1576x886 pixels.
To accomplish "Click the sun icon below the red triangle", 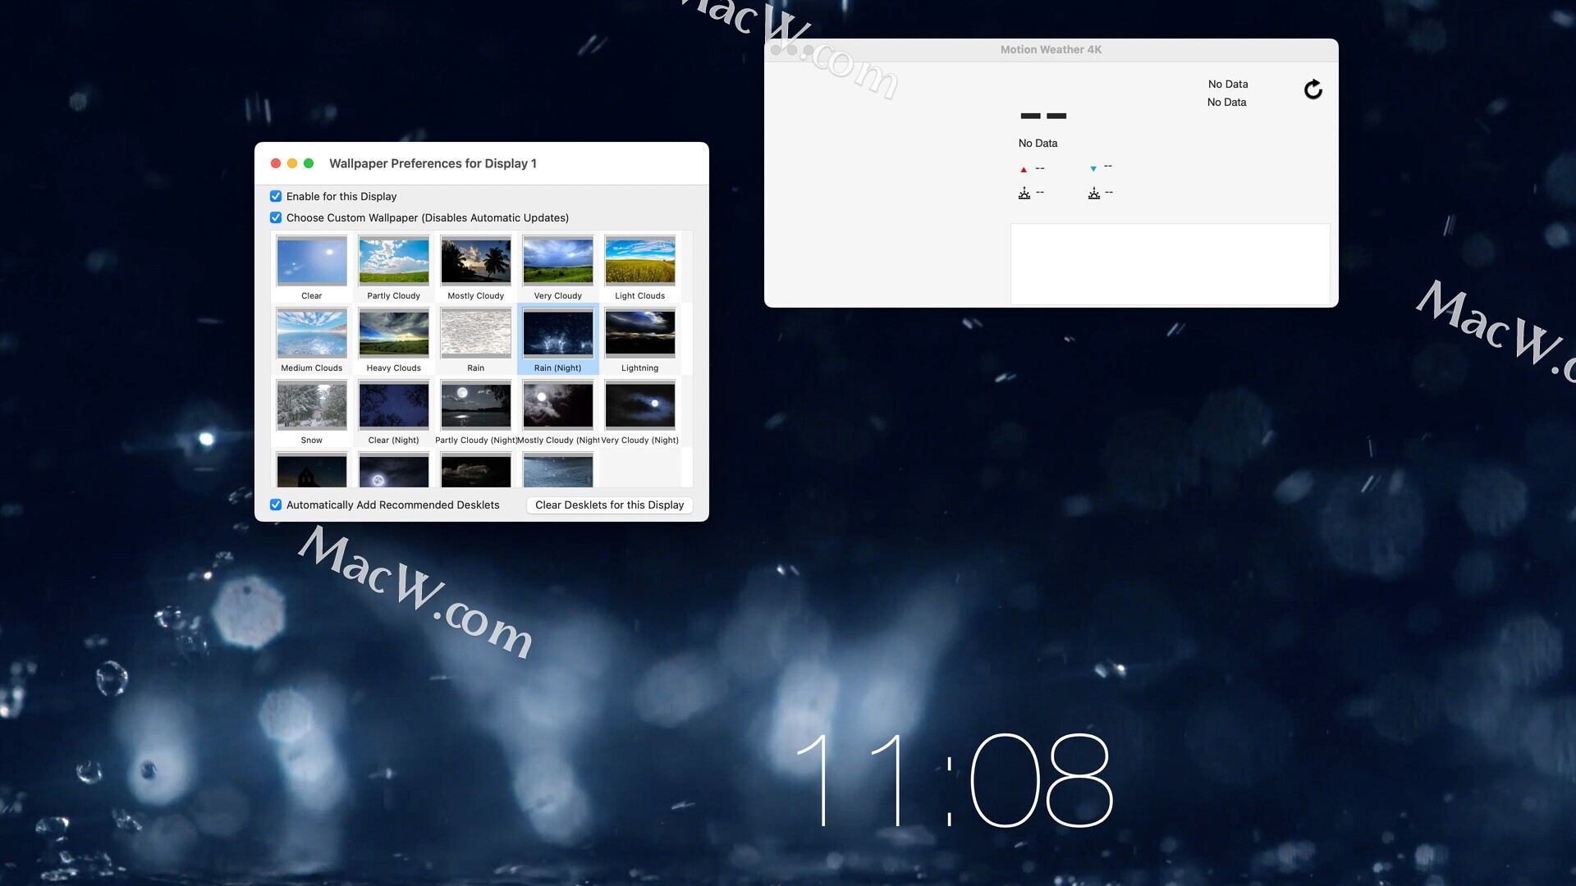I will (1024, 193).
